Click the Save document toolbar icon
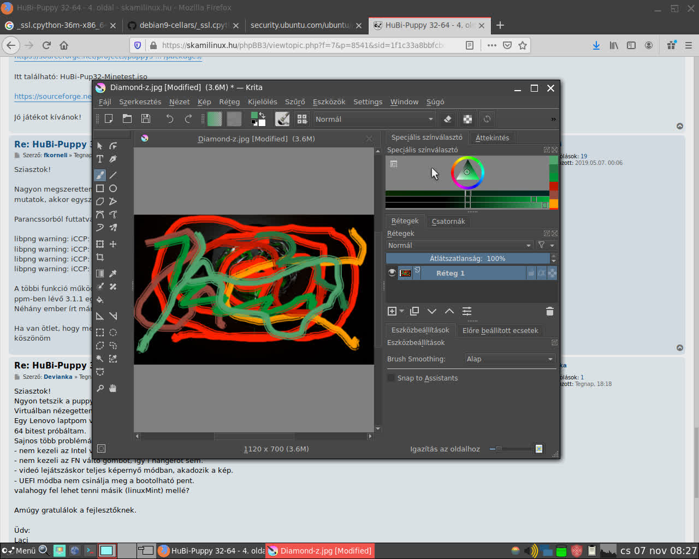The height and width of the screenshot is (559, 699). [x=146, y=118]
